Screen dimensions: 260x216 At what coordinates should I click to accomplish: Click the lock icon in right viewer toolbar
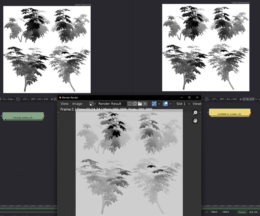[x=240, y=99]
